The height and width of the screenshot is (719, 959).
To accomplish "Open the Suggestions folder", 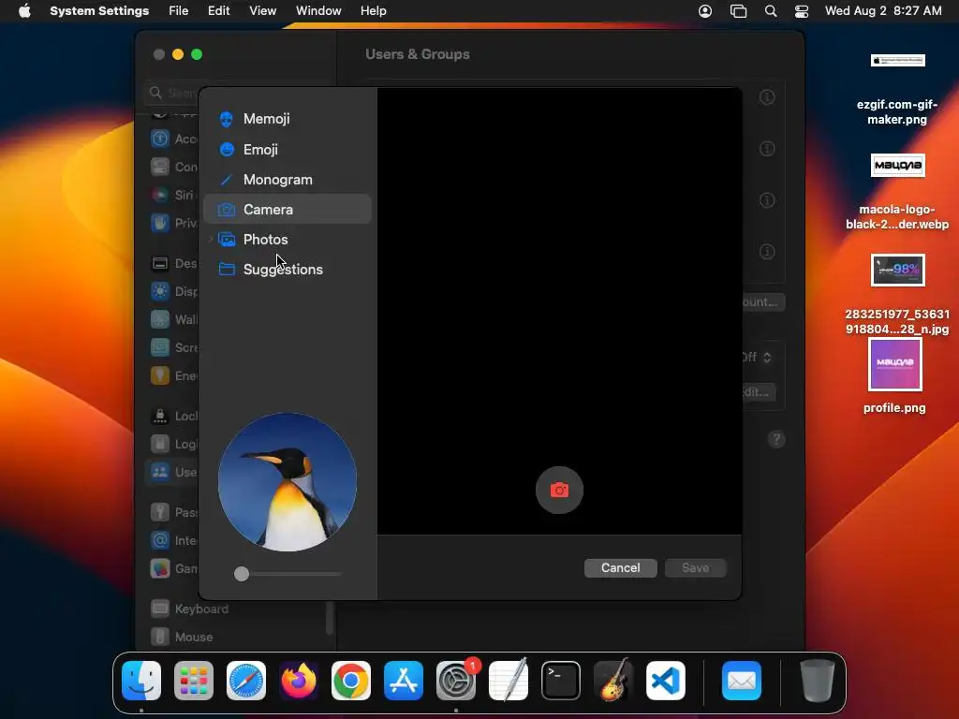I will [x=287, y=269].
